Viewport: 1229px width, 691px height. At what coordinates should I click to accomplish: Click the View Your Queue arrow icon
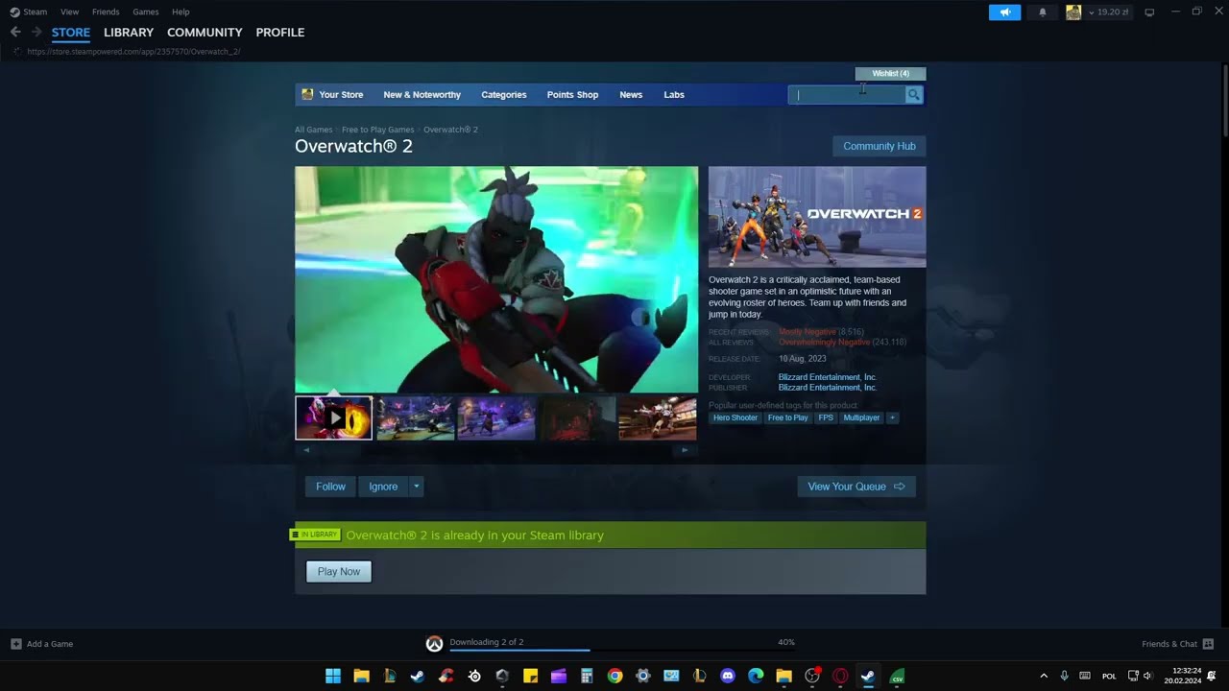click(900, 487)
